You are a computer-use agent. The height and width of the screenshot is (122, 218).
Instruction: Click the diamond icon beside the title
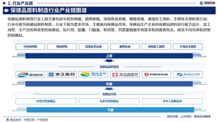click(x=6, y=10)
